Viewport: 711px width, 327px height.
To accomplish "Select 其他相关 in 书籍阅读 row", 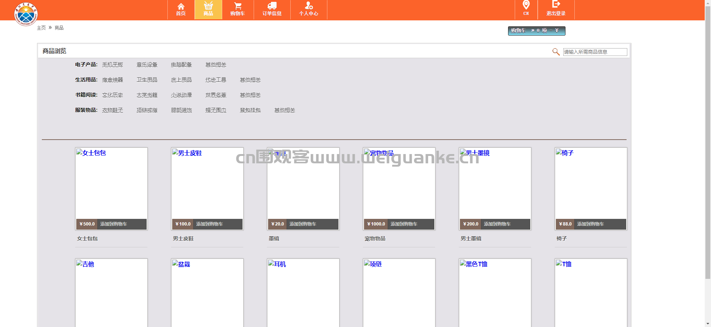I will (250, 95).
